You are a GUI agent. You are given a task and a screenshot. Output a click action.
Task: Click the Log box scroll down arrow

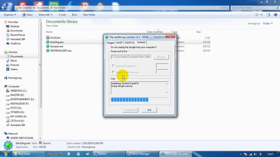(167, 92)
